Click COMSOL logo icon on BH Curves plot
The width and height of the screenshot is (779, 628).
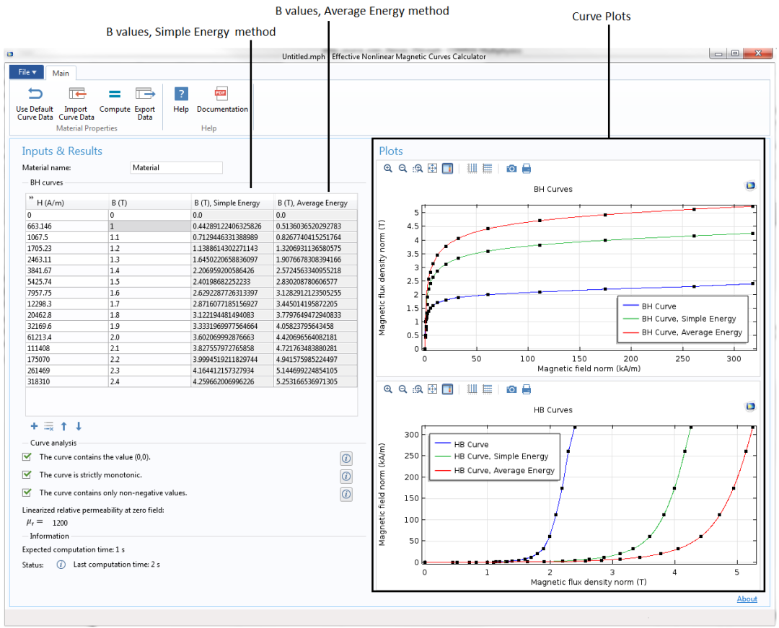750,186
